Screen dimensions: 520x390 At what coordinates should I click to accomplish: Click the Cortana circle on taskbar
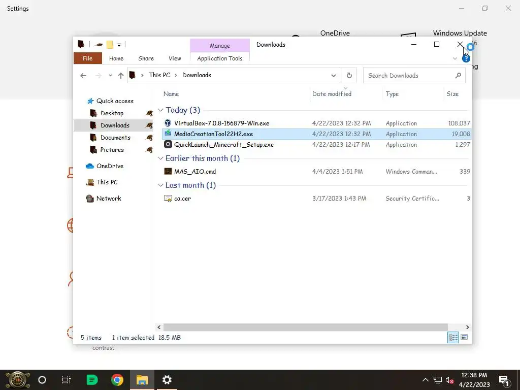click(x=42, y=380)
